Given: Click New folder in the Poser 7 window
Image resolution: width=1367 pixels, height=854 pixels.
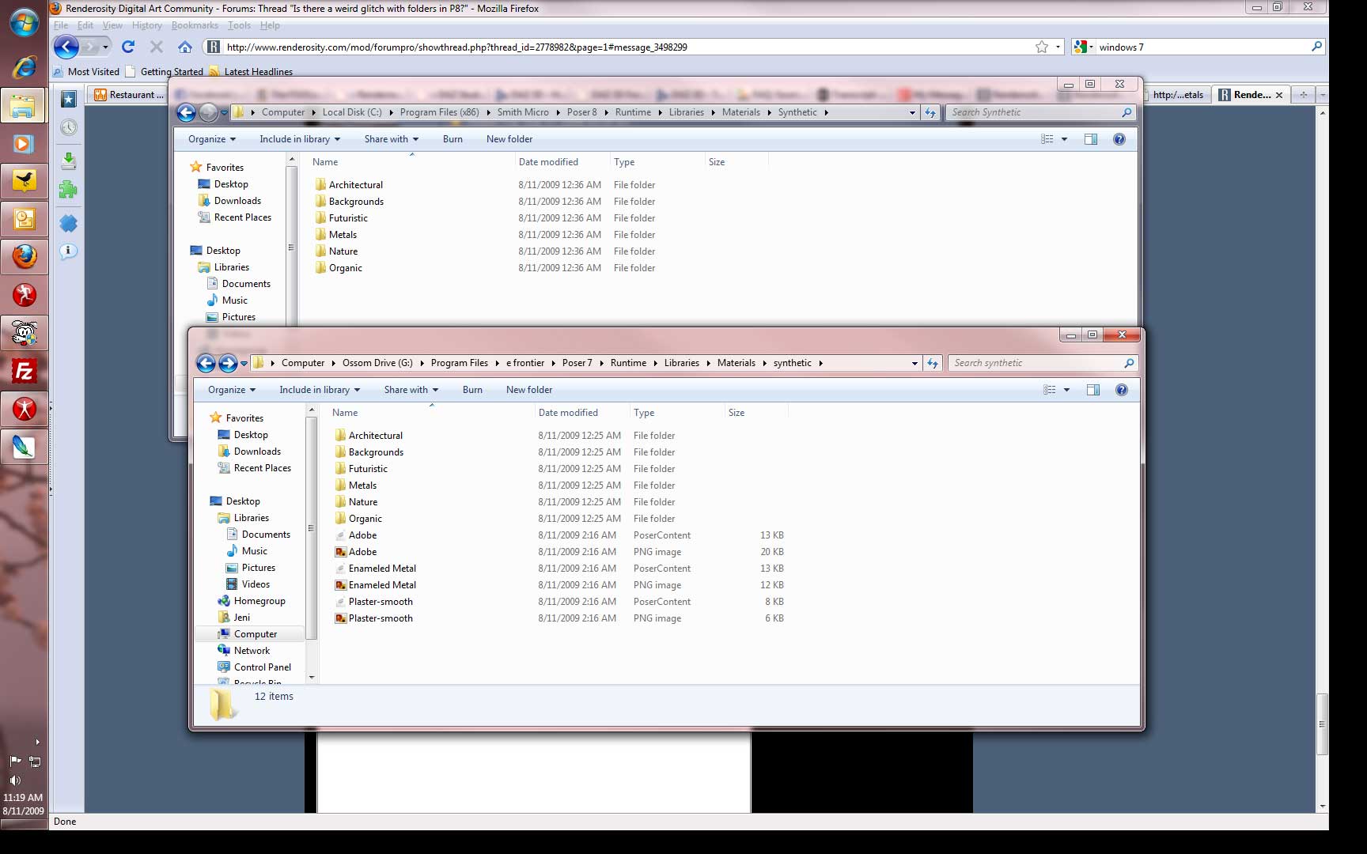Looking at the screenshot, I should click(529, 390).
